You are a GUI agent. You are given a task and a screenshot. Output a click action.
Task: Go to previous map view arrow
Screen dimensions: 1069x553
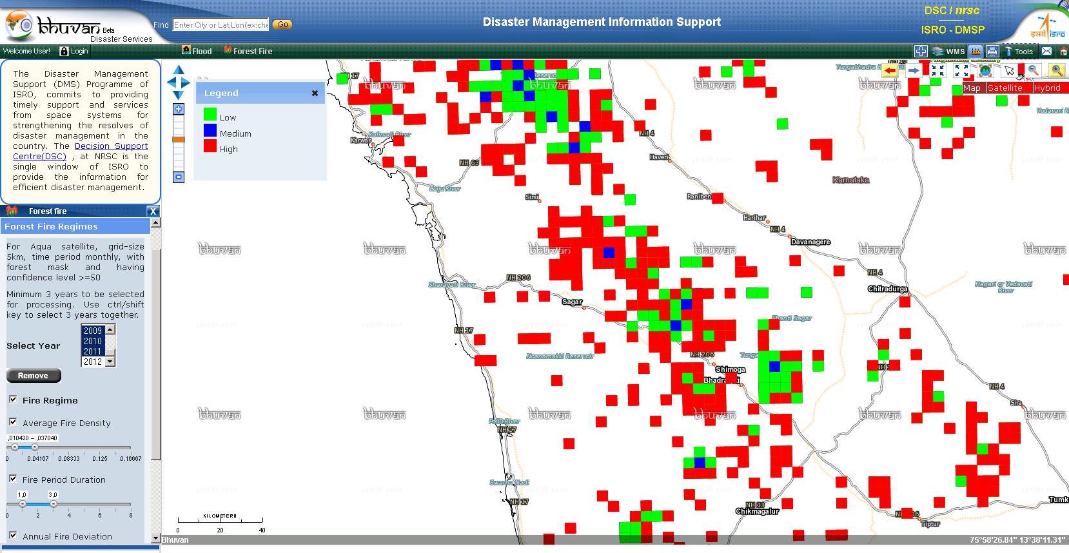click(890, 70)
